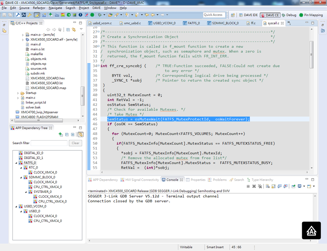Click the Search filter input field
327x251 pixels.
tap(49, 143)
